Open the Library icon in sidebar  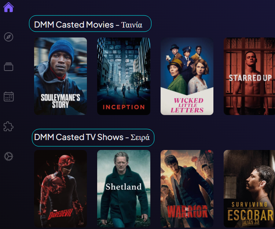coord(8,67)
